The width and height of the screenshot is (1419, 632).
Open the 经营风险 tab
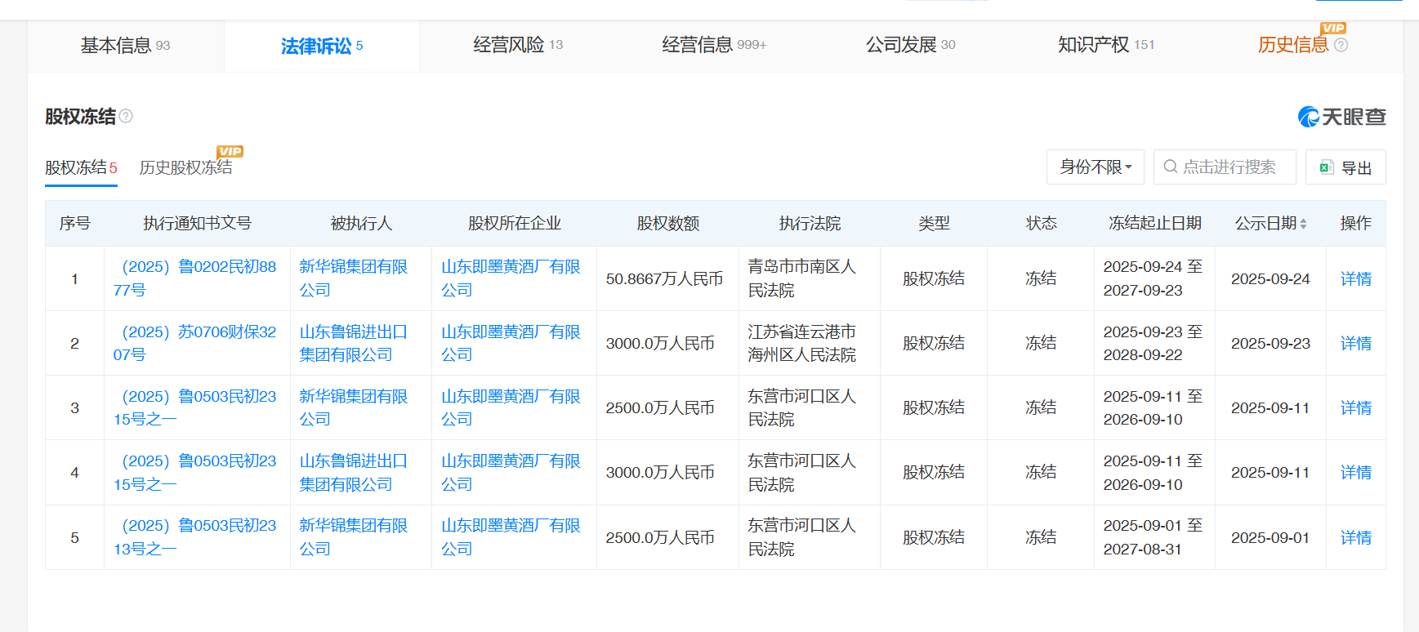coord(518,45)
